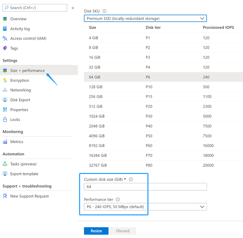Go to Export template
The width and height of the screenshot is (243, 238).
24,174
